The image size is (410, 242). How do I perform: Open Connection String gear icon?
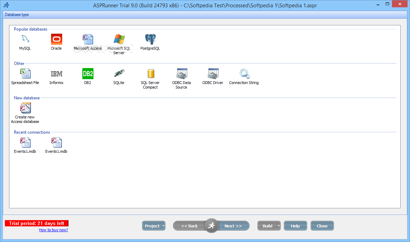[x=244, y=74]
